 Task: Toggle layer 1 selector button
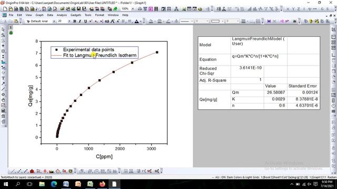[11, 27]
